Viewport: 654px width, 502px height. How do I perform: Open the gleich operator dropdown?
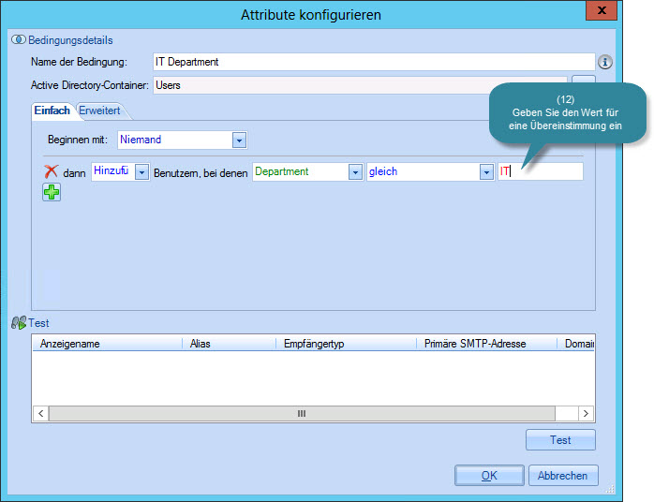tap(486, 171)
